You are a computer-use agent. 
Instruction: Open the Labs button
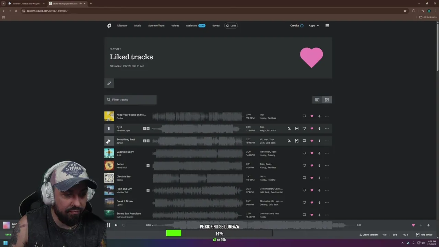pos(231,26)
